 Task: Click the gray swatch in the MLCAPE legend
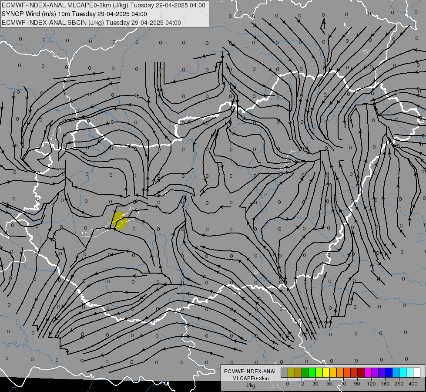[x=285, y=372]
